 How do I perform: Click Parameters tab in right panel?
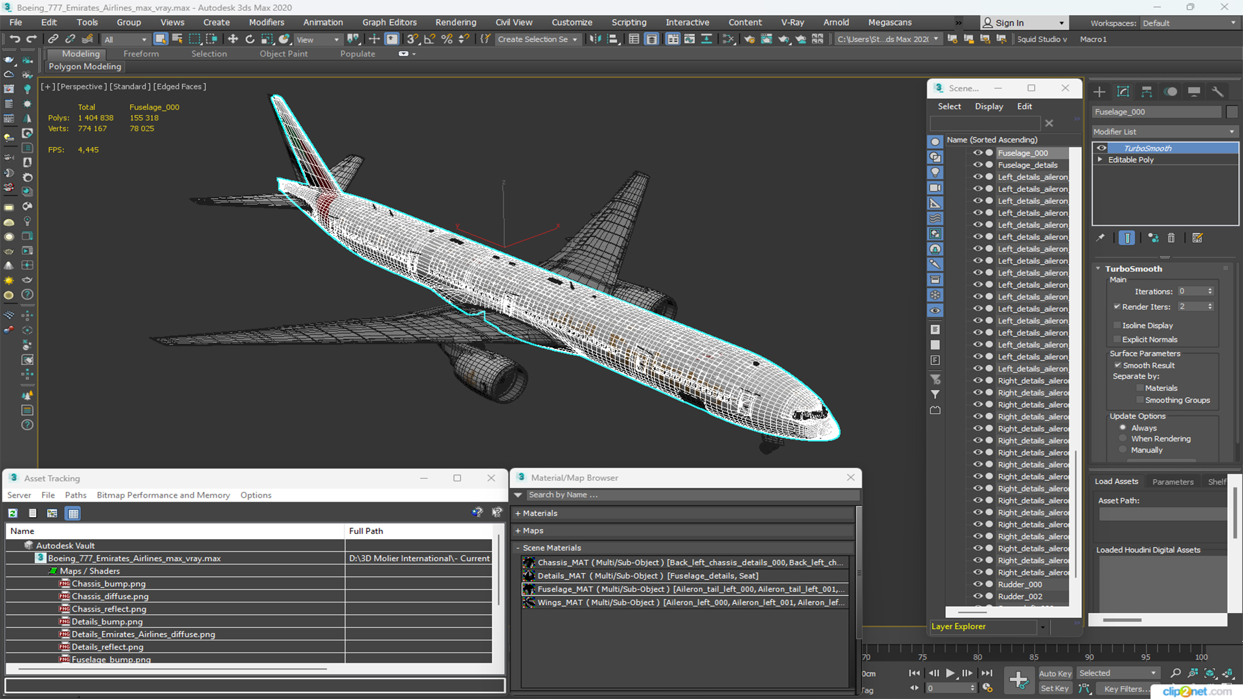(1174, 482)
